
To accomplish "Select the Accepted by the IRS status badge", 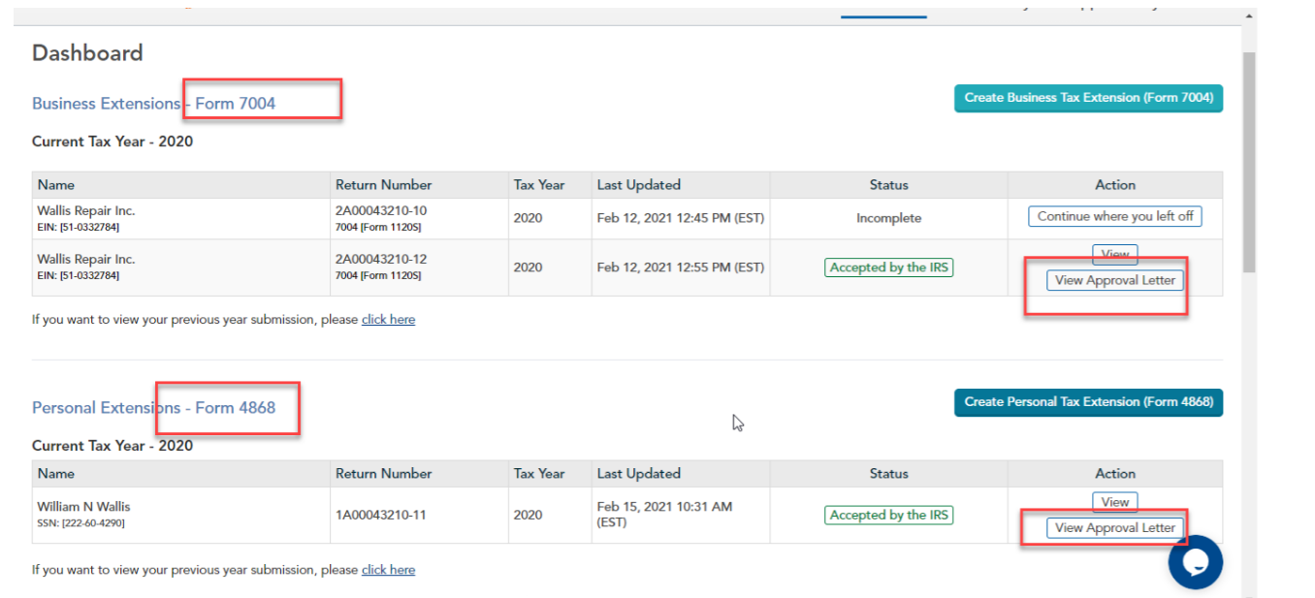I will coord(888,267).
